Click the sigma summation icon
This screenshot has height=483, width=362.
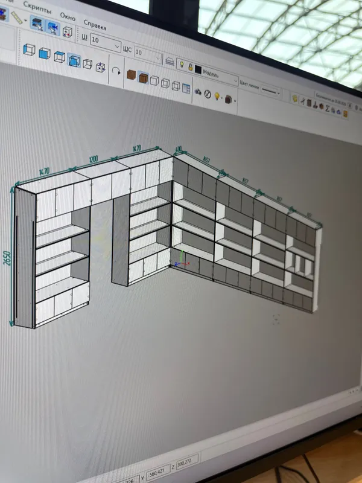tap(327, 109)
